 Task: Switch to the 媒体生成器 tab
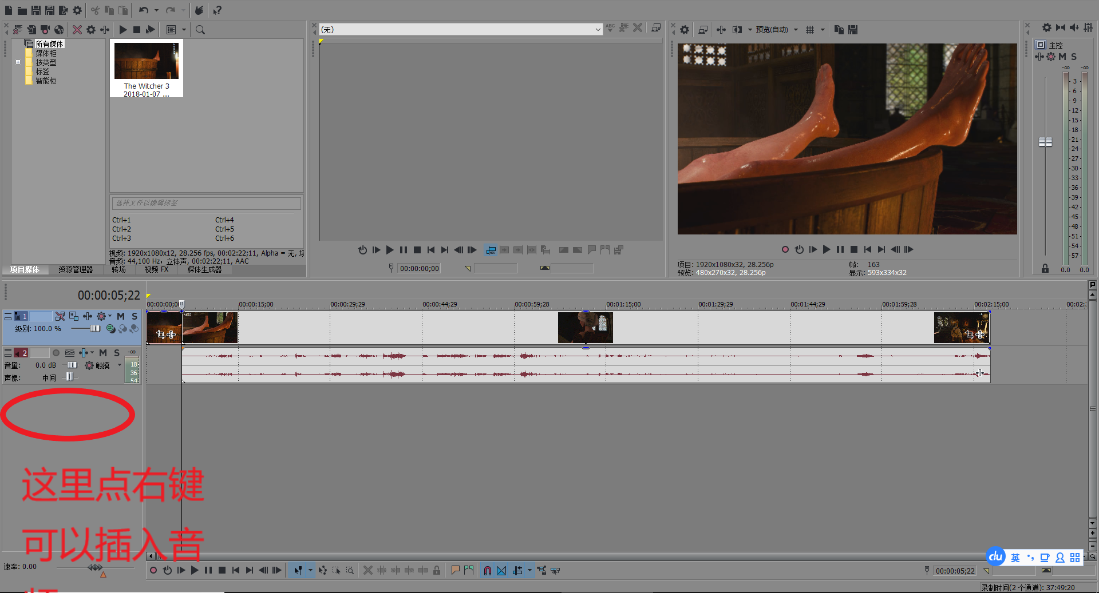204,269
